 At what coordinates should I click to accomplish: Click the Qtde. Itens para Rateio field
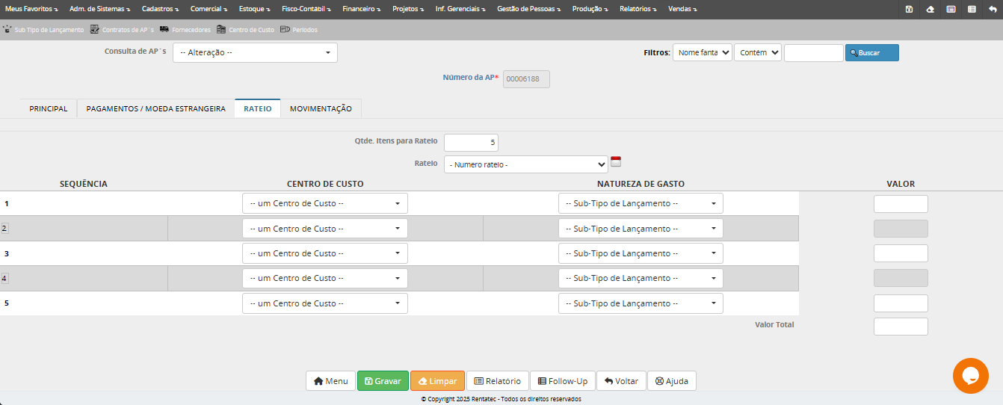pyautogui.click(x=471, y=142)
